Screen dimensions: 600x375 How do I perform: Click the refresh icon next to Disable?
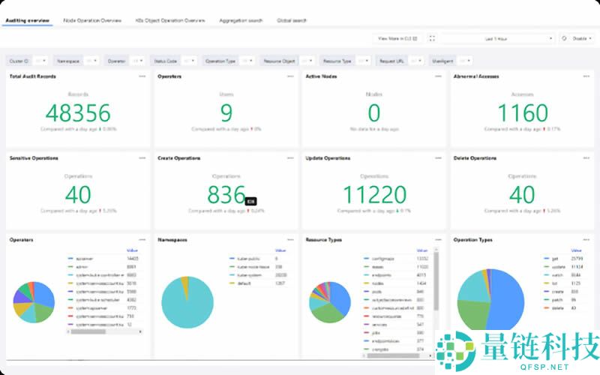coord(562,37)
